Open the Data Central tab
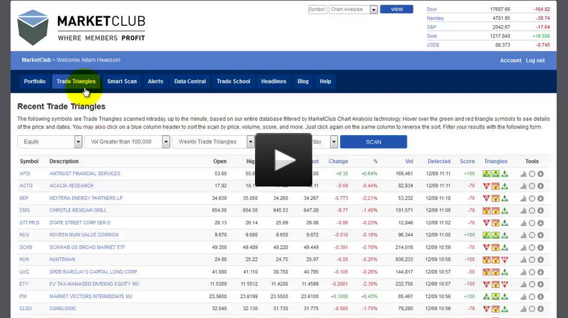Screen dimensions: 568x318 [191, 81]
